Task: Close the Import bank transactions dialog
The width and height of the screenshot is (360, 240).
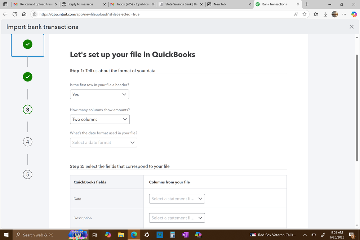Action: tap(351, 27)
